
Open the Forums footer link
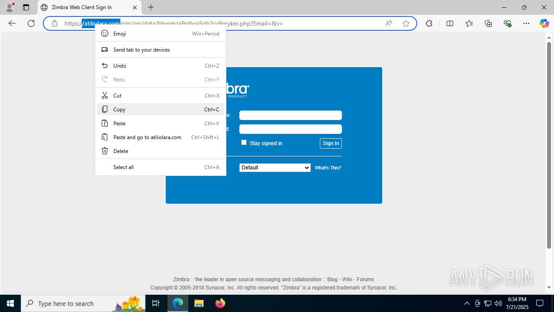(365, 279)
